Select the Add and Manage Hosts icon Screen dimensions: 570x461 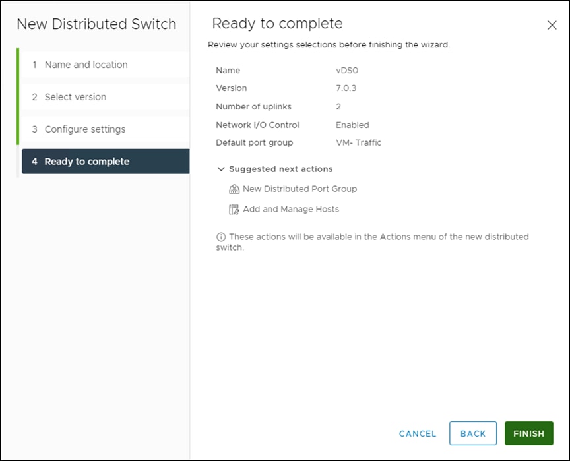(x=234, y=209)
